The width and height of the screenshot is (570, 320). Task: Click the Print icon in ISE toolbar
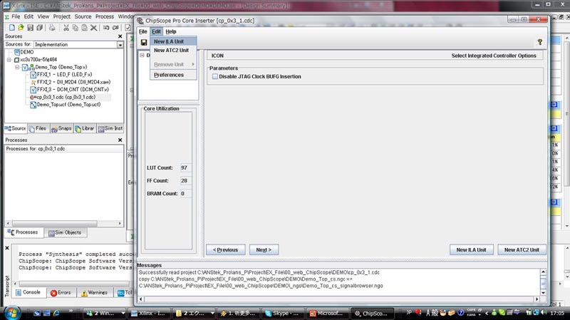(x=52, y=28)
